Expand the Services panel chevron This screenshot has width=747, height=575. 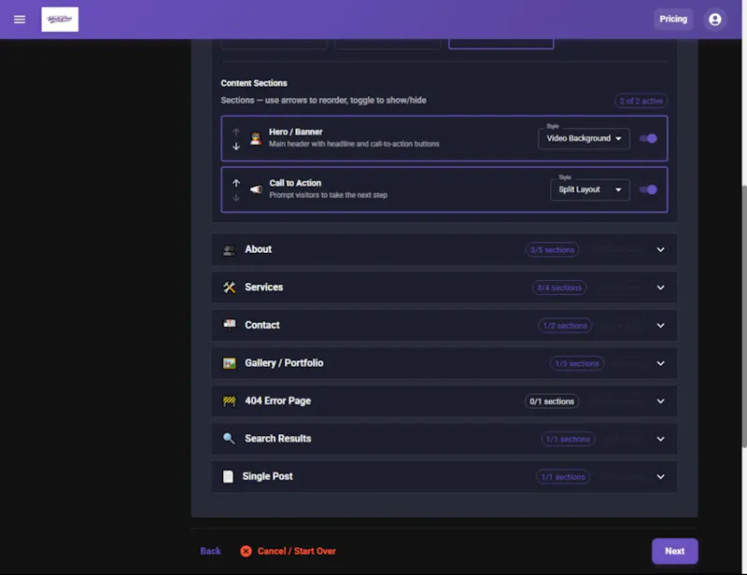click(660, 287)
